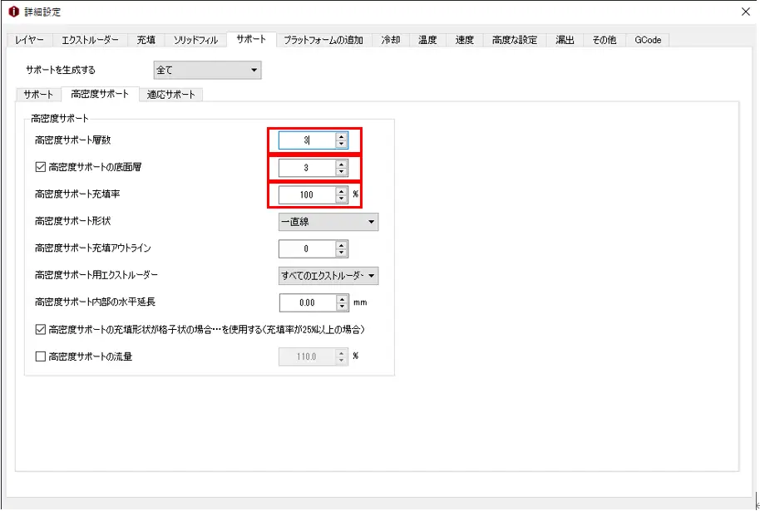Click the app icon in title bar
Screen dimensions: 760x511
point(12,12)
